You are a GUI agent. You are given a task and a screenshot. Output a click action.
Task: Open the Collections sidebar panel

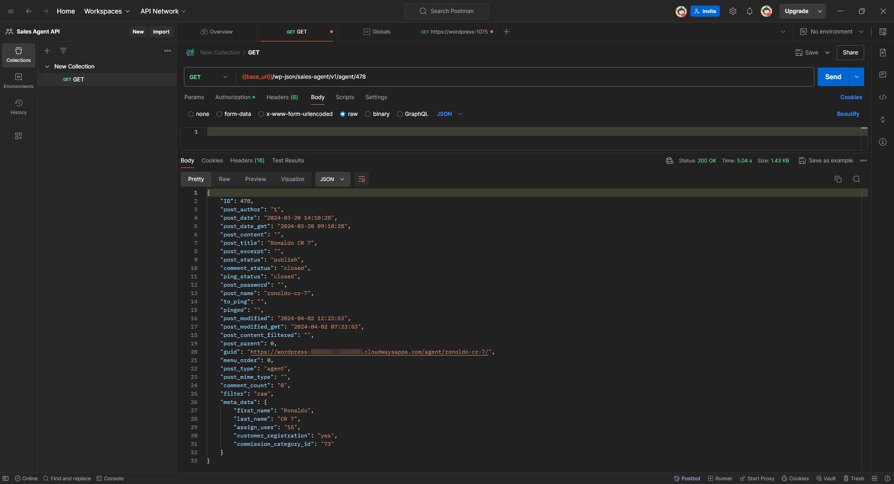(19, 55)
